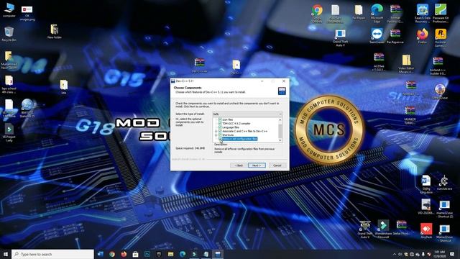Image resolution: width=460 pixels, height=259 pixels.
Task: Open Microsoft Edge from the taskbar
Action: [183, 254]
